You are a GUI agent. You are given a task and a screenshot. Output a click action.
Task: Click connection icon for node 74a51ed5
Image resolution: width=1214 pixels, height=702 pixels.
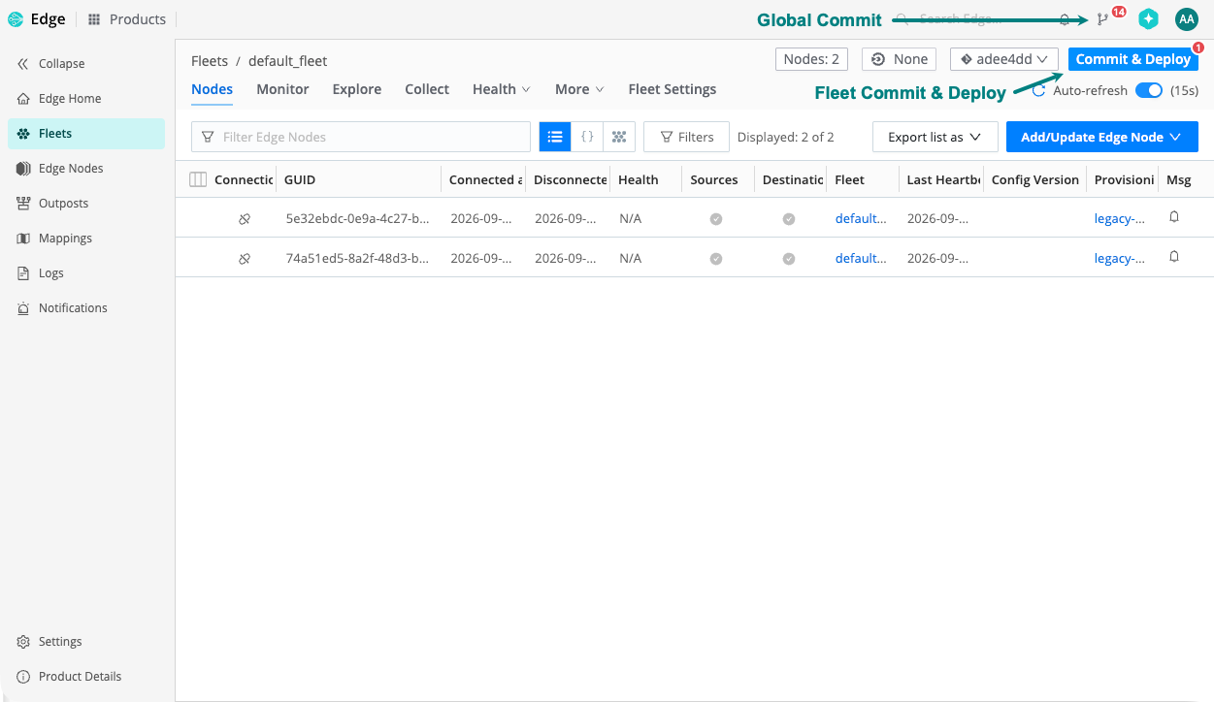pos(245,259)
